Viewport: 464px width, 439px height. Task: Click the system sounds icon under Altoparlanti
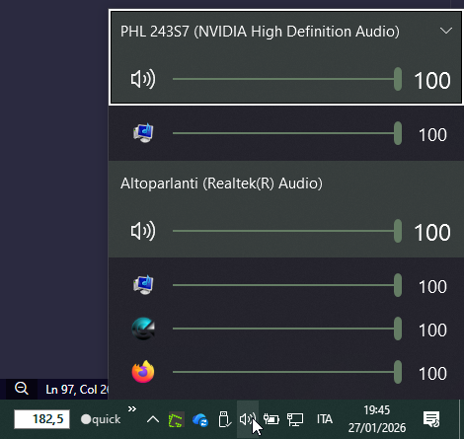(143, 285)
